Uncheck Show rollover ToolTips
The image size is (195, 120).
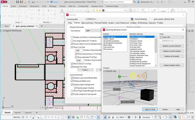72,64
